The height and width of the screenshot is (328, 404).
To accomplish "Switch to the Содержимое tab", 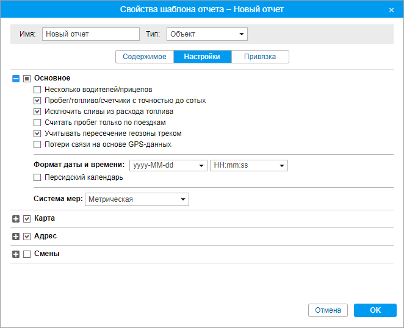I will pos(145,57).
